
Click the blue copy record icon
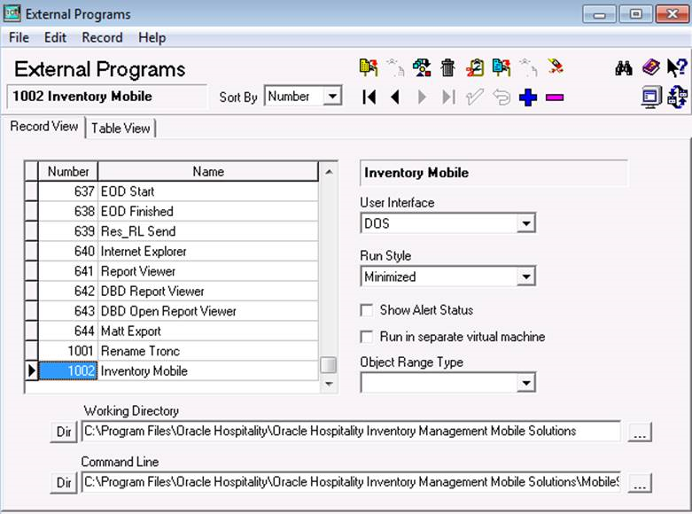(x=502, y=67)
